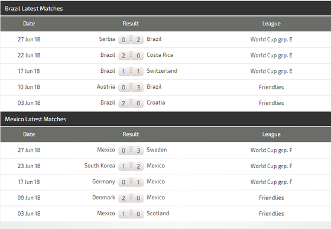Select the Switzerland team name
The width and height of the screenshot is (331, 229).
point(162,71)
